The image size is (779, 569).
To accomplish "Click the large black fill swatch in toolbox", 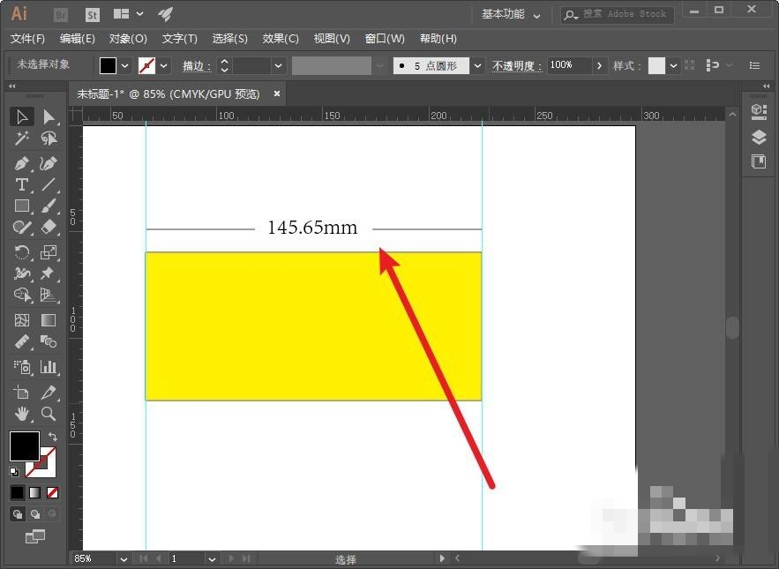I will pyautogui.click(x=25, y=446).
